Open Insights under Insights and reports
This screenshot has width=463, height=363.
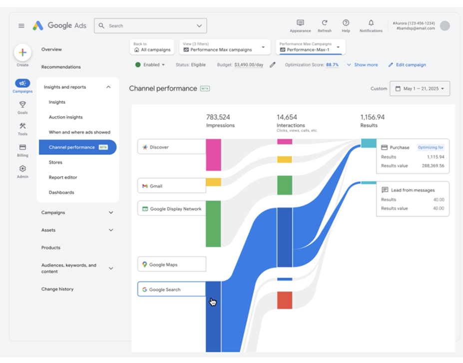coord(57,102)
